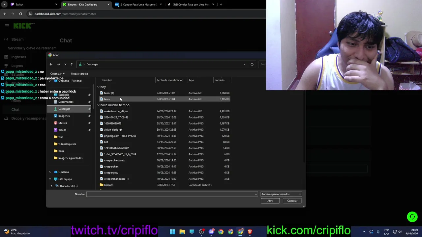Open the videosloquesea folder in sidebar
422x237 pixels.
[x=67, y=144]
